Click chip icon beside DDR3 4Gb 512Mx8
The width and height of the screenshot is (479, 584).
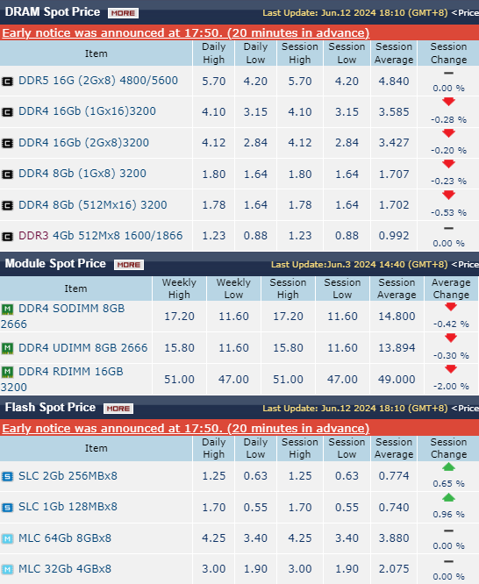tap(7, 236)
